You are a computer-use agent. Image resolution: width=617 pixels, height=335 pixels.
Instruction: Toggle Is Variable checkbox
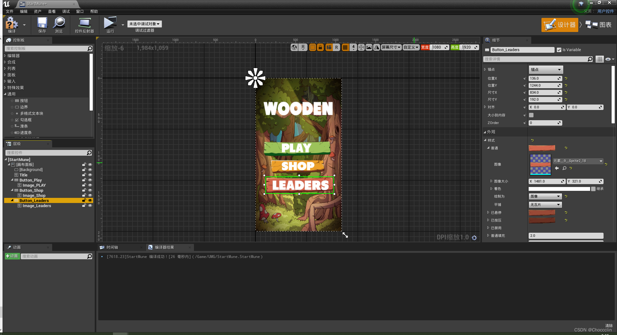559,50
